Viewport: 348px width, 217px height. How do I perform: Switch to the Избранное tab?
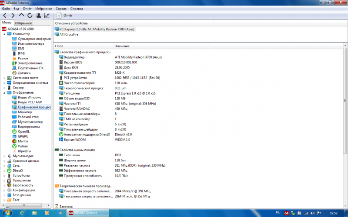click(x=23, y=23)
